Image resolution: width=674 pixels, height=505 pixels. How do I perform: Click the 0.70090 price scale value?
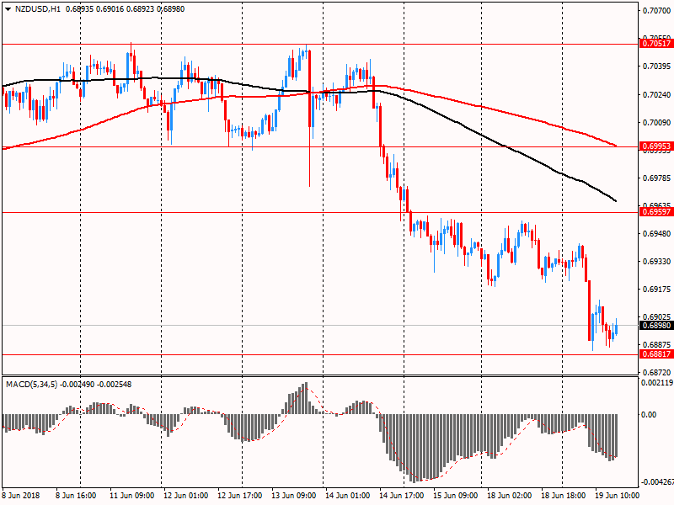coord(657,123)
